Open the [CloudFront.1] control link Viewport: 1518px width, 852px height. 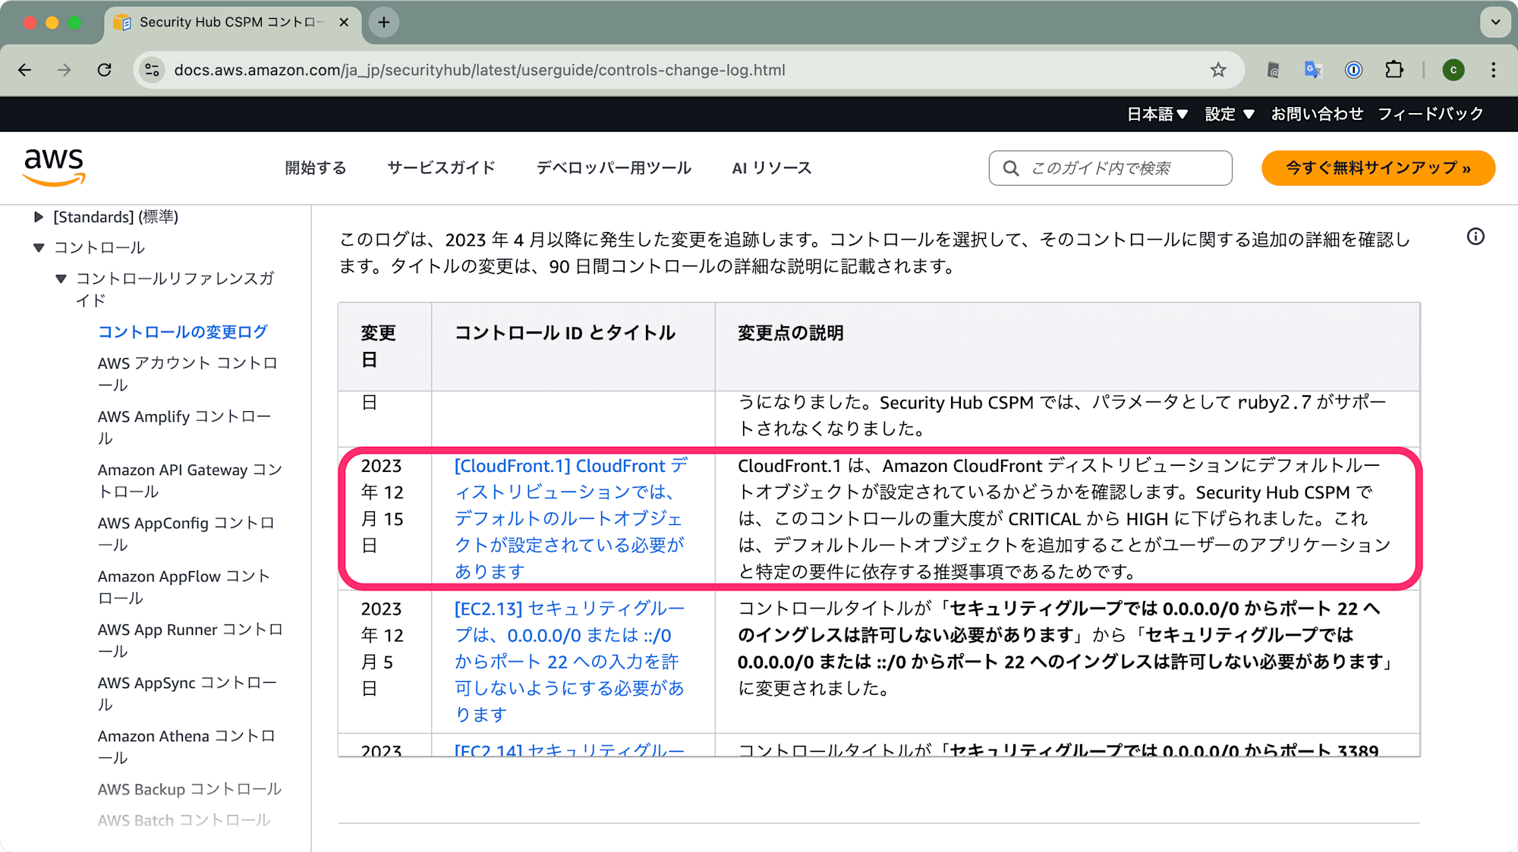click(572, 518)
